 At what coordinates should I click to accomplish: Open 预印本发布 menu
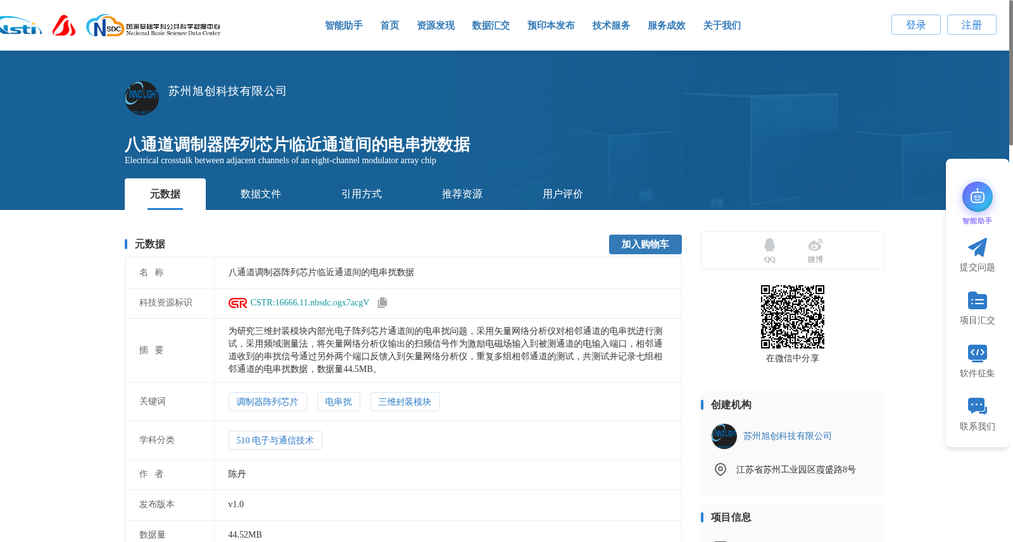coord(551,25)
